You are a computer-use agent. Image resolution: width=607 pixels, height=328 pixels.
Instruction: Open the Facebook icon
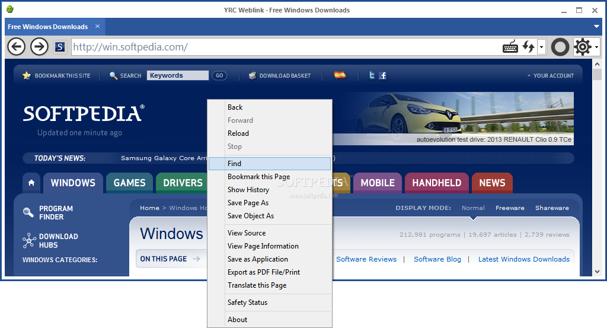click(382, 75)
